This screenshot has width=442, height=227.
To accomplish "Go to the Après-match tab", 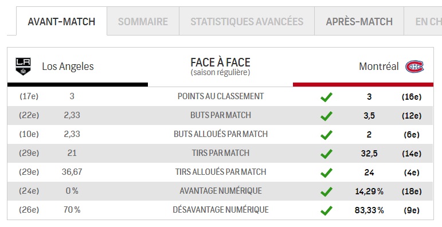I will pyautogui.click(x=359, y=21).
